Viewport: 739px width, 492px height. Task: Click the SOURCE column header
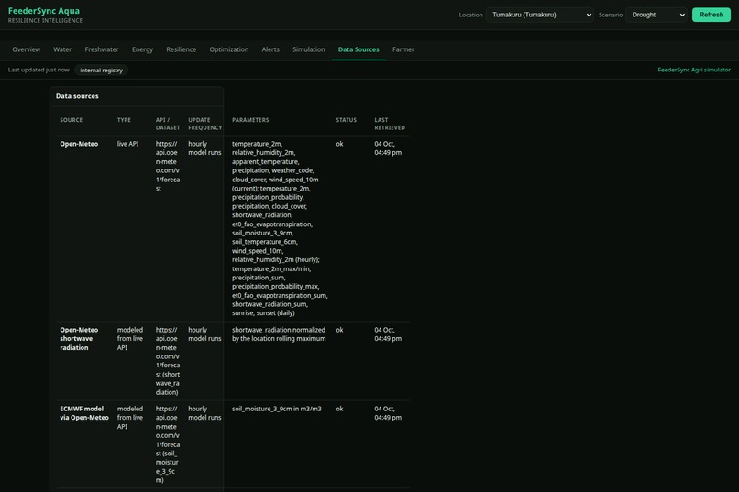(x=72, y=120)
